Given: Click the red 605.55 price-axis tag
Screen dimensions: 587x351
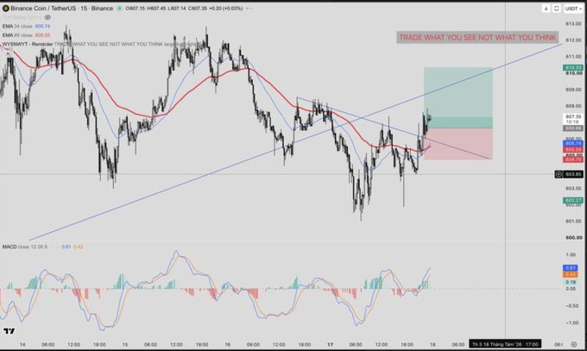Looking at the screenshot, I should [573, 150].
